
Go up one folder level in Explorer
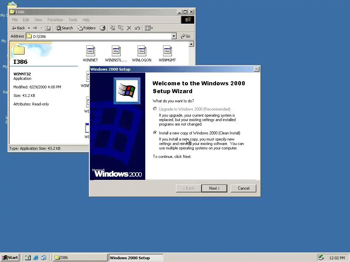click(x=48, y=28)
